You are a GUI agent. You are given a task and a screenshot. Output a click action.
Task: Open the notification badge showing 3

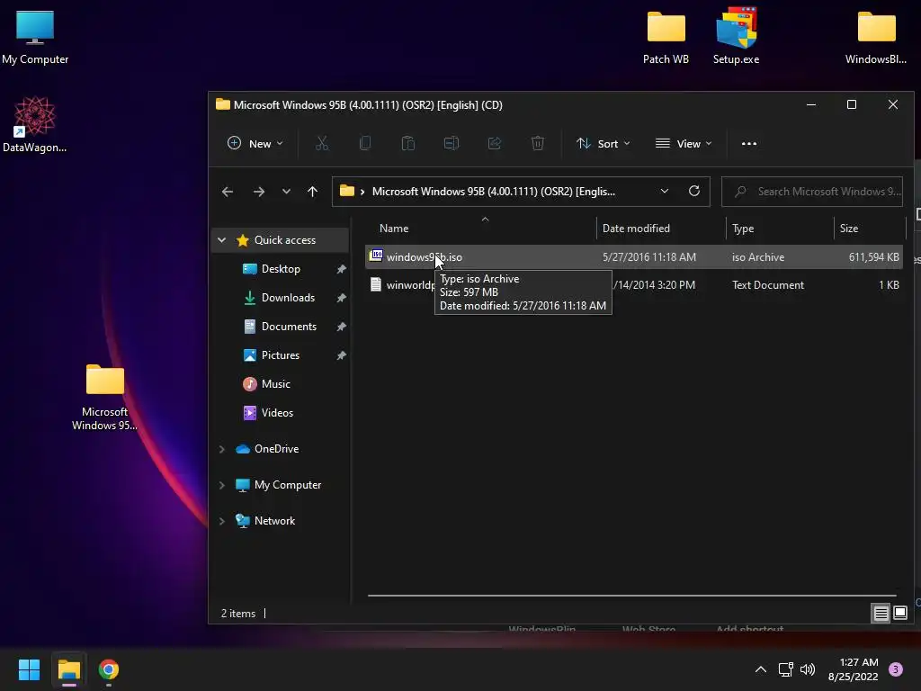pos(896,669)
